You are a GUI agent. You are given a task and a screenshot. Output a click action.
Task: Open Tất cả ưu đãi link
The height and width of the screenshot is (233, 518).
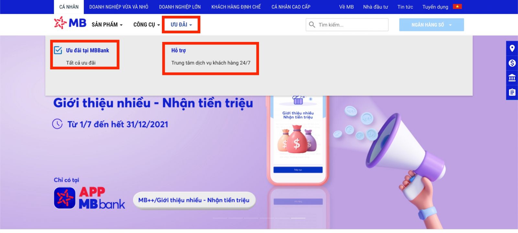point(81,63)
